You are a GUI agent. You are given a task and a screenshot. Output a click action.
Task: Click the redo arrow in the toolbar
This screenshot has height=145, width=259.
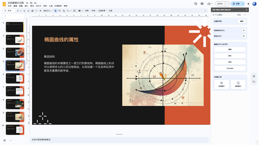click(x=28, y=11)
